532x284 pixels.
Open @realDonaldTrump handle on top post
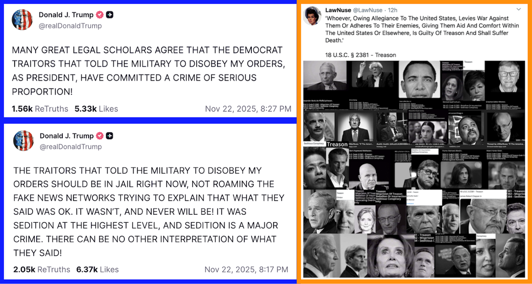pos(70,26)
